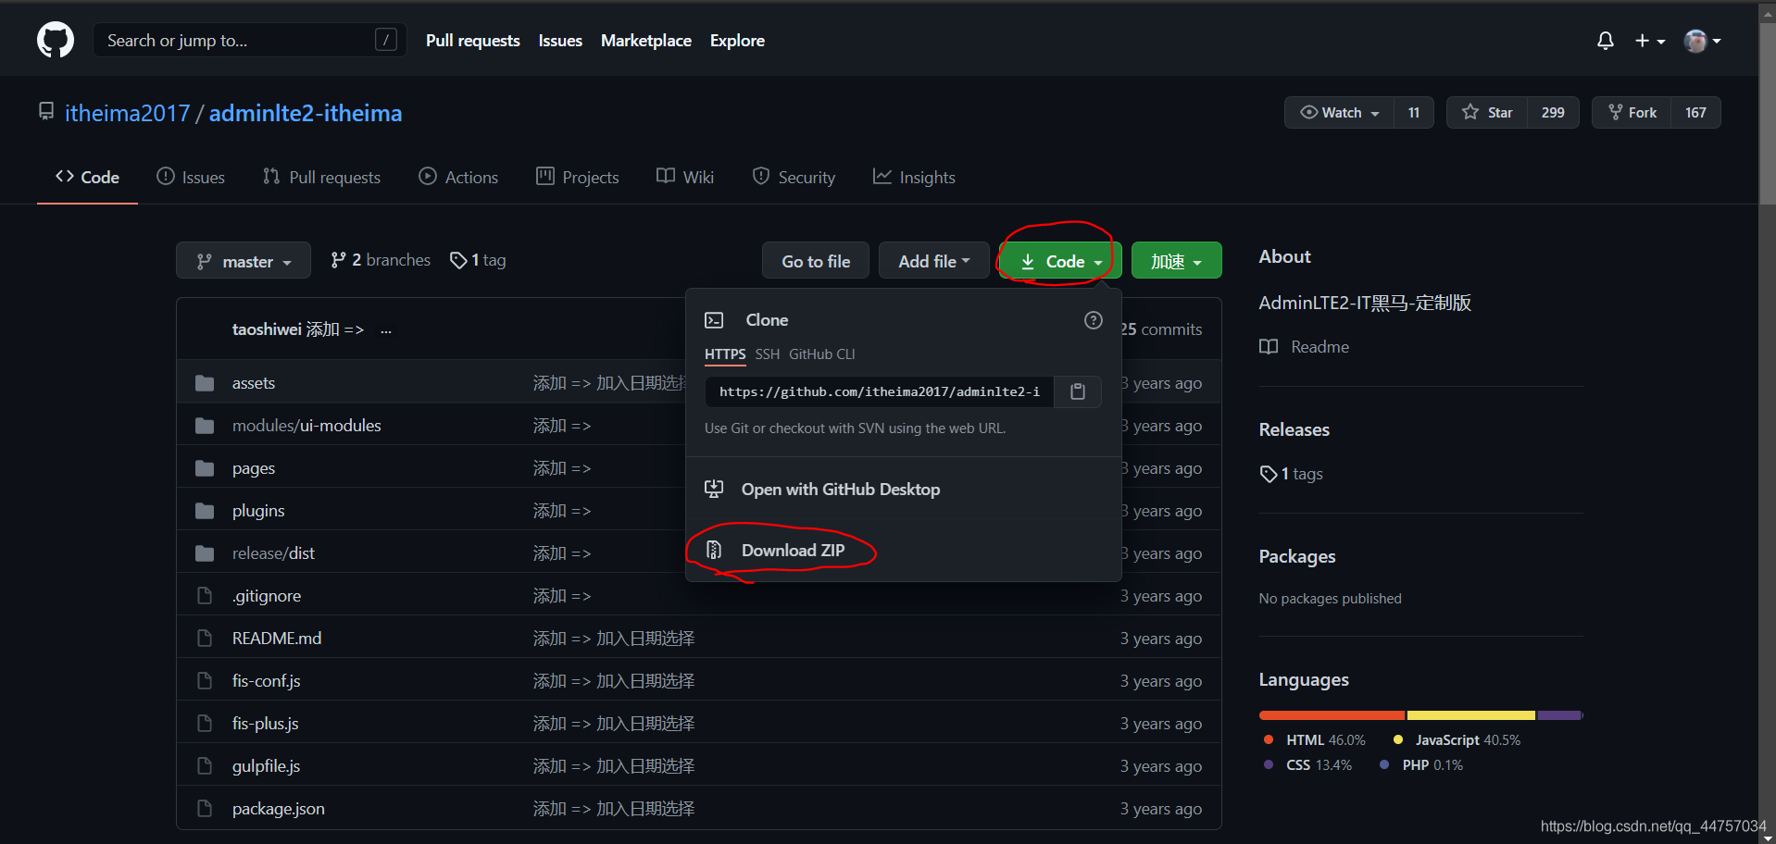Fork the repository

pyautogui.click(x=1632, y=113)
